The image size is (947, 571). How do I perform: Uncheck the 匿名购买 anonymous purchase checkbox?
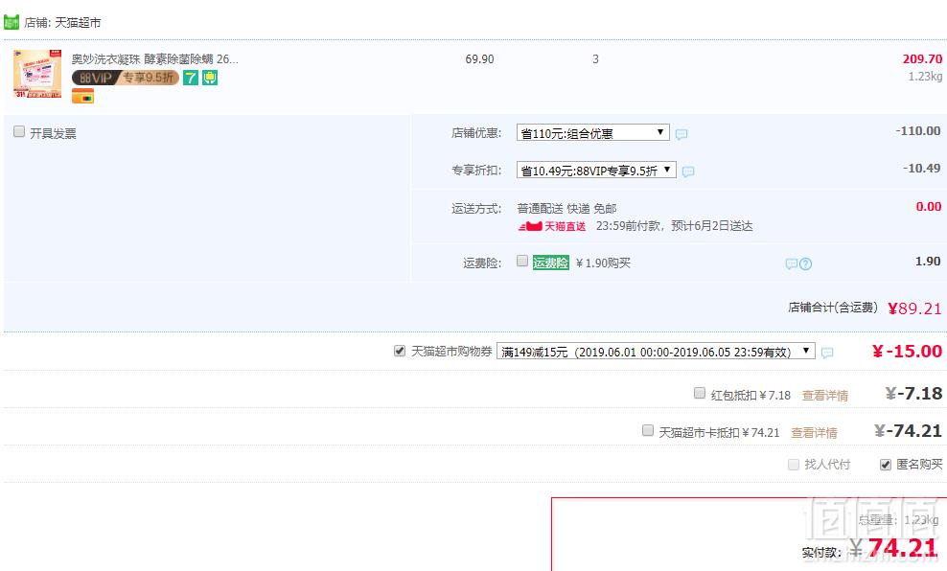pyautogui.click(x=886, y=464)
